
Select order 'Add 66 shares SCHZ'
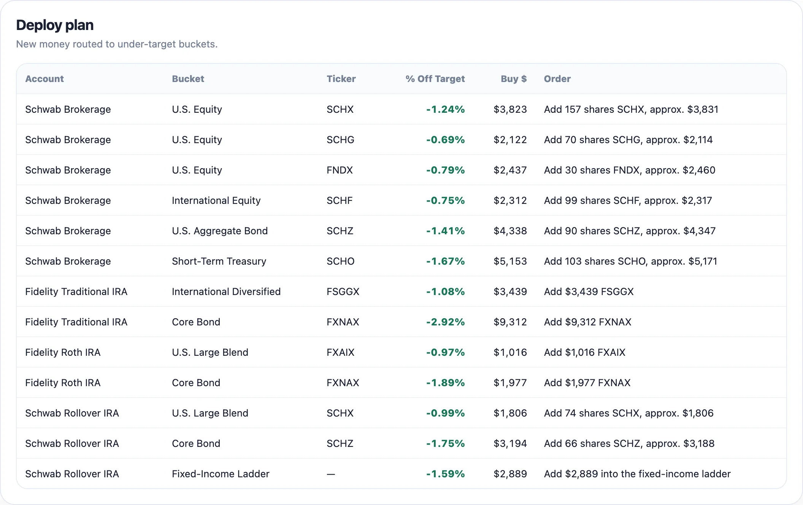tap(629, 443)
